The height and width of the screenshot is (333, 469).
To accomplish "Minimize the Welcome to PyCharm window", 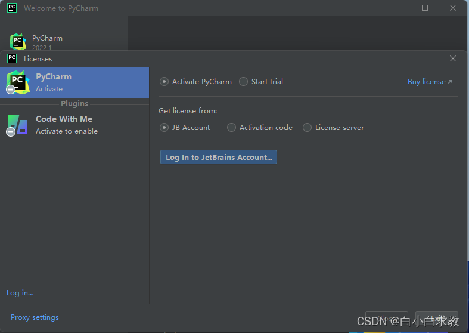I will tap(397, 8).
